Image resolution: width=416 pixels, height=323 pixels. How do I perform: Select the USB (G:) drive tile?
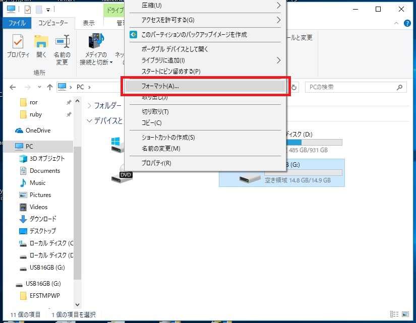pos(282,173)
